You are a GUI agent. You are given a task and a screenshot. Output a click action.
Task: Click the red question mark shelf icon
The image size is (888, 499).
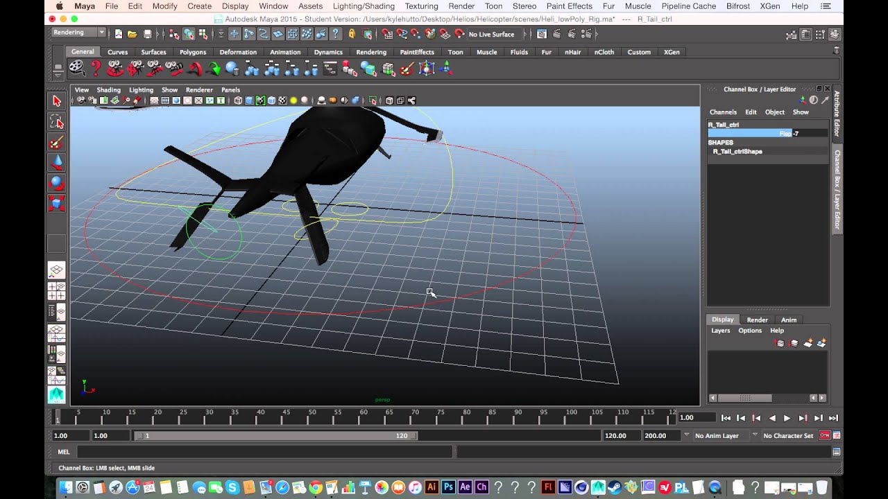point(96,68)
